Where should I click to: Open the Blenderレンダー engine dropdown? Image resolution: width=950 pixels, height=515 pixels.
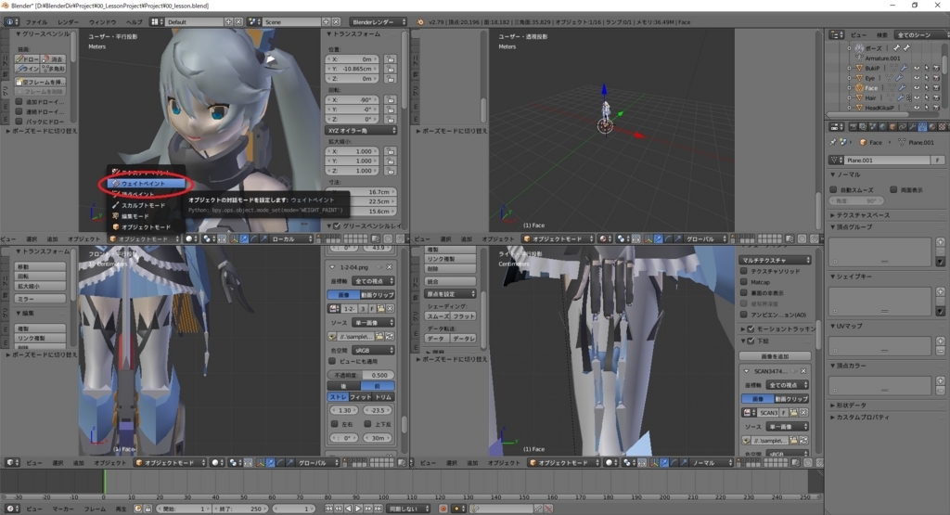tap(379, 22)
